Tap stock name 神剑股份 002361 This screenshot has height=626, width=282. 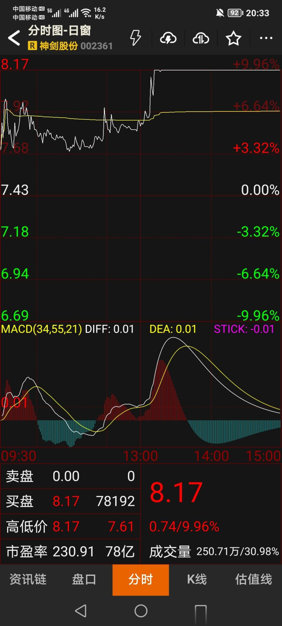[76, 46]
